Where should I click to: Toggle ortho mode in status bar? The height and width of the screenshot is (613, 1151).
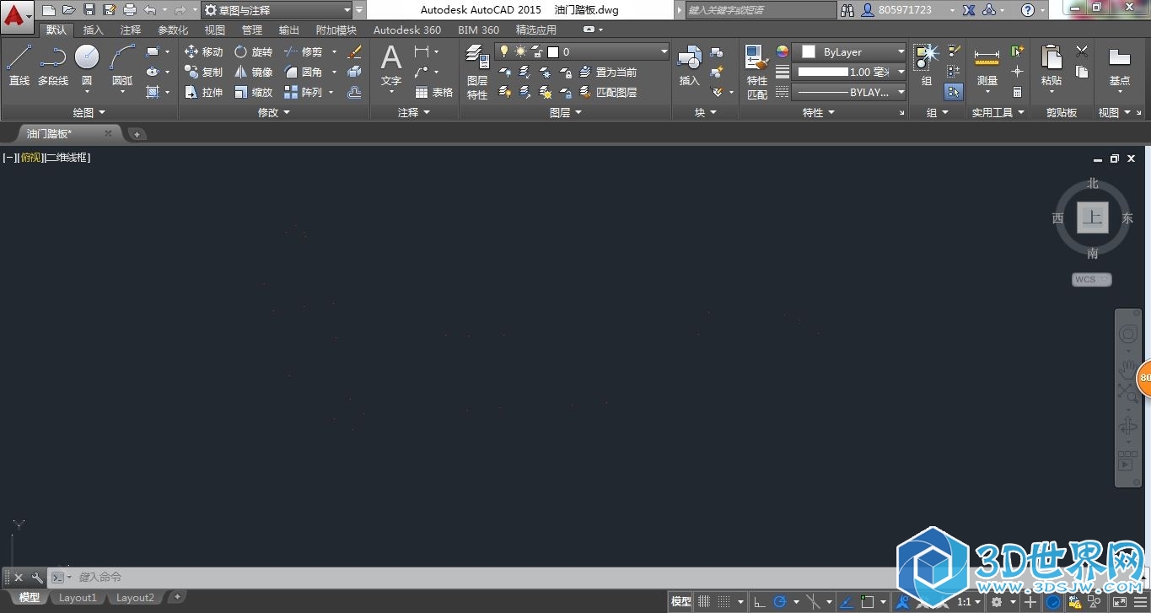(x=760, y=602)
